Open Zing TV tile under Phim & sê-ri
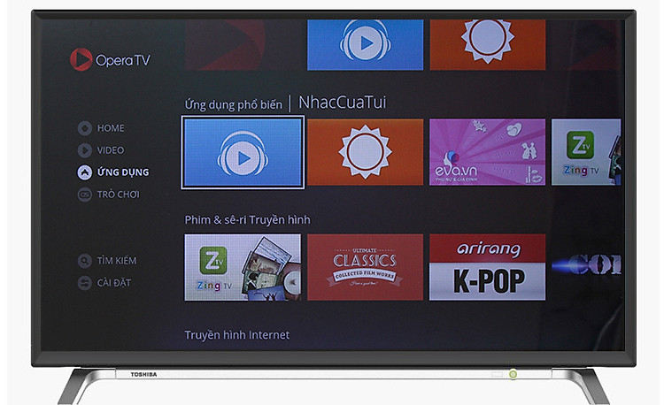The width and height of the screenshot is (664, 405). (243, 267)
